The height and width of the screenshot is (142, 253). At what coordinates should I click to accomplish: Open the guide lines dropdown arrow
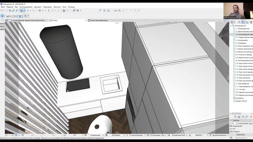click(25, 11)
